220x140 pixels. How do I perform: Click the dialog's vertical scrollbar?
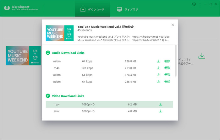tap(176, 61)
